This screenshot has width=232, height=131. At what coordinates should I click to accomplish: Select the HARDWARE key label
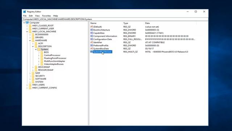pos(41,40)
